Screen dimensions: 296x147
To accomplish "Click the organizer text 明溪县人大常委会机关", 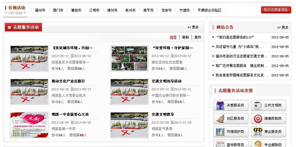I will click(69, 96).
